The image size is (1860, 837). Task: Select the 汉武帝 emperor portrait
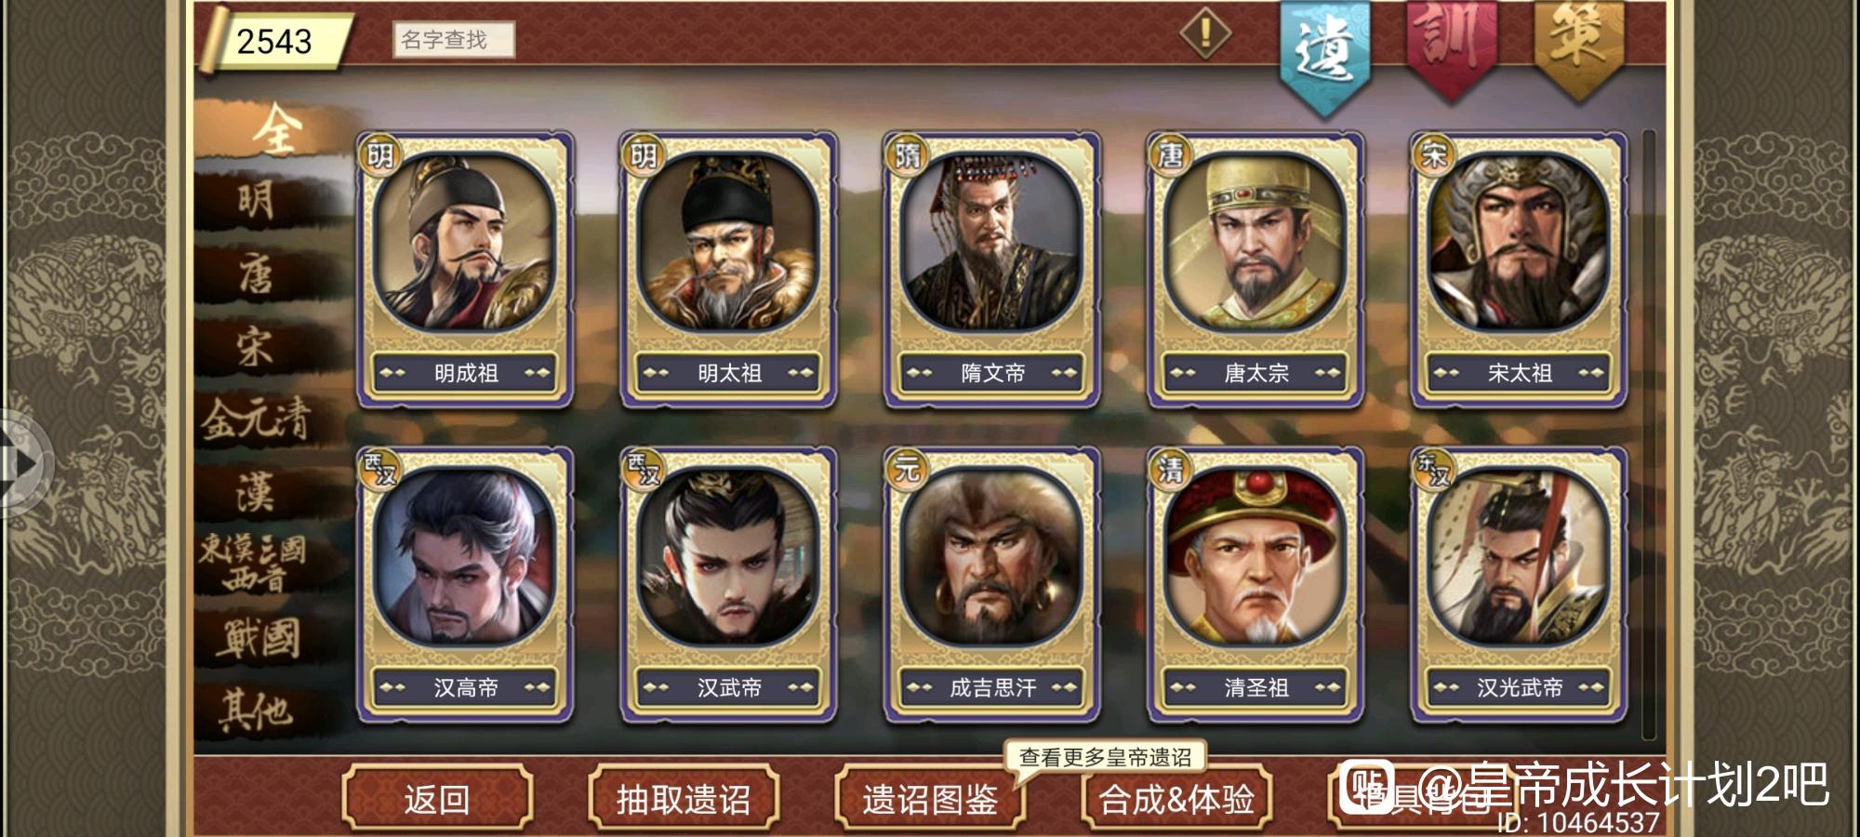coord(729,584)
